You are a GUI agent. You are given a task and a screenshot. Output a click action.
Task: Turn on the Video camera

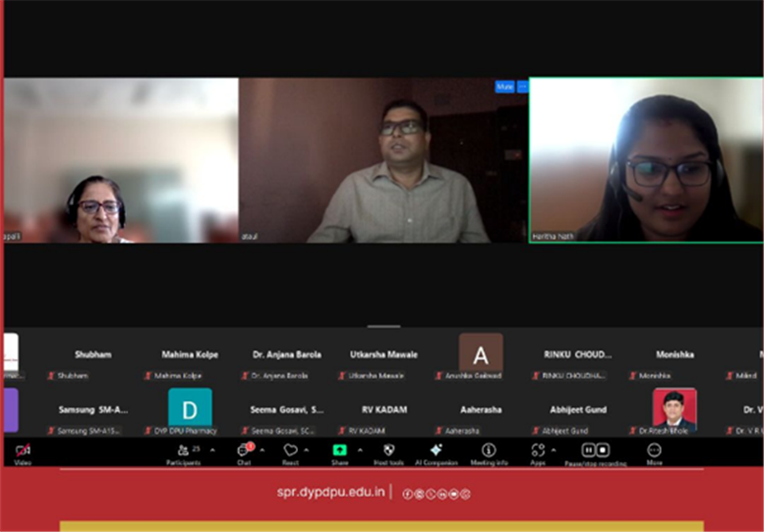(x=23, y=450)
